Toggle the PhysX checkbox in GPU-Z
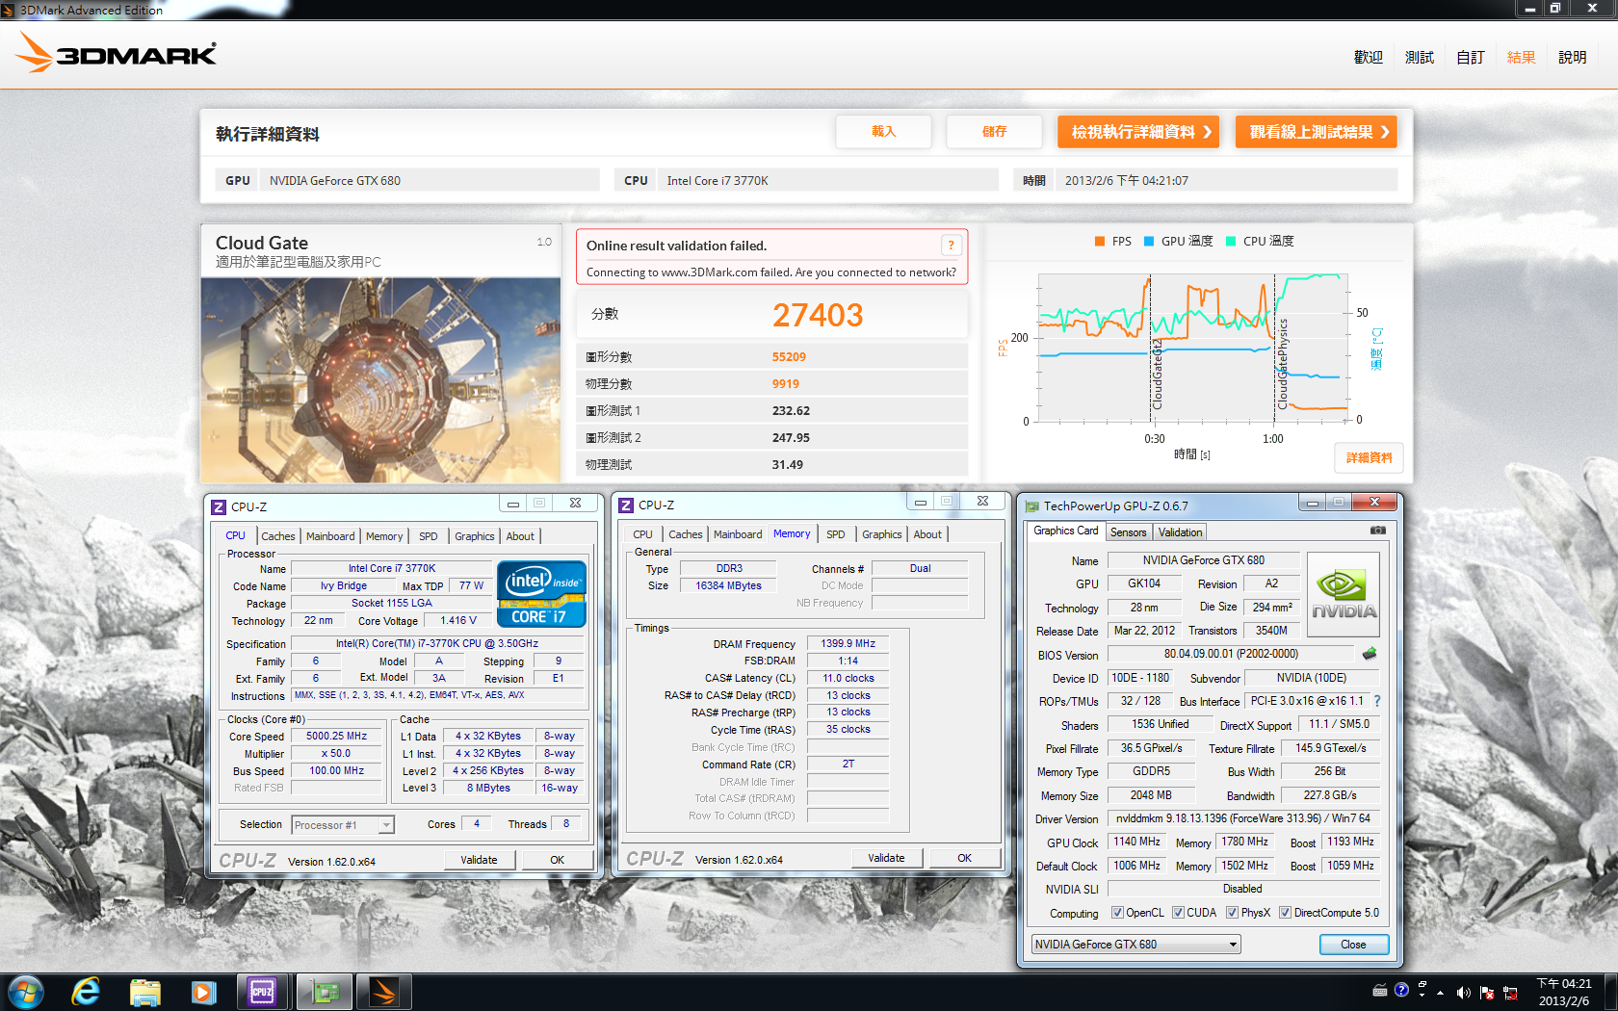1618x1011 pixels. click(1232, 913)
